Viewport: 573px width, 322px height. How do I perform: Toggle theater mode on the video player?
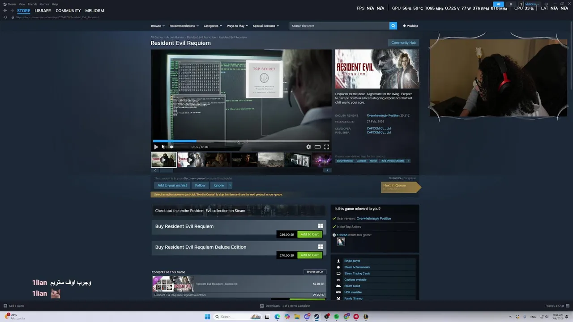point(317,147)
